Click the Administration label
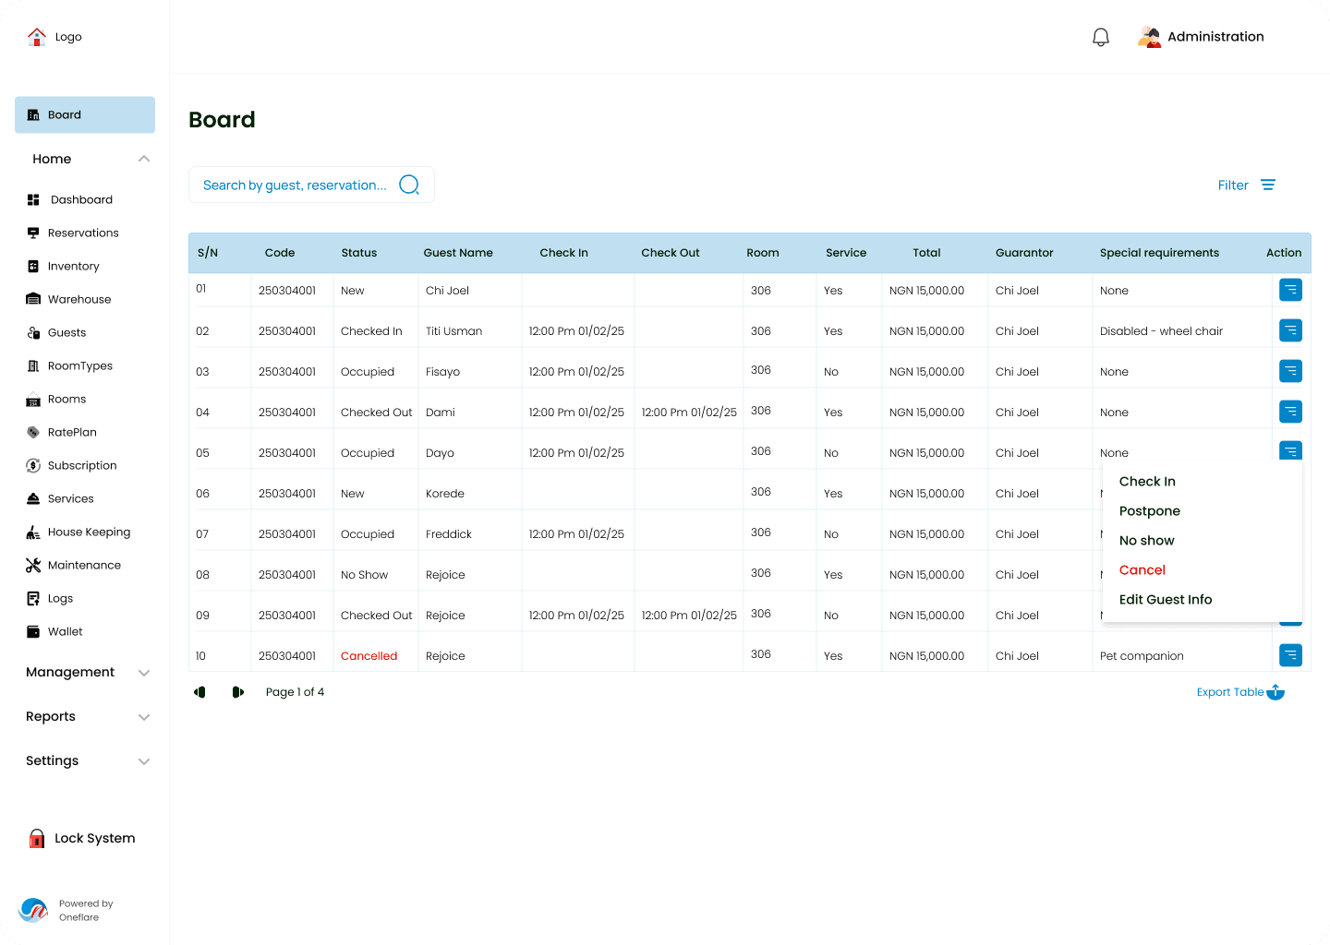 pos(1215,37)
